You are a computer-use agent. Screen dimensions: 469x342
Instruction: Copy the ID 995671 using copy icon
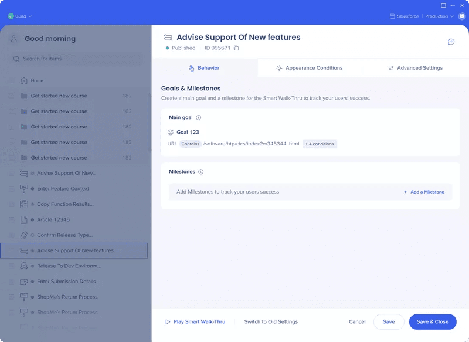(x=236, y=48)
